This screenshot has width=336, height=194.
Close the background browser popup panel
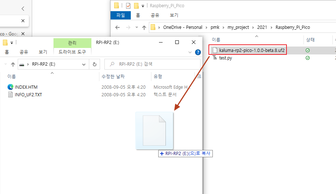23,21
